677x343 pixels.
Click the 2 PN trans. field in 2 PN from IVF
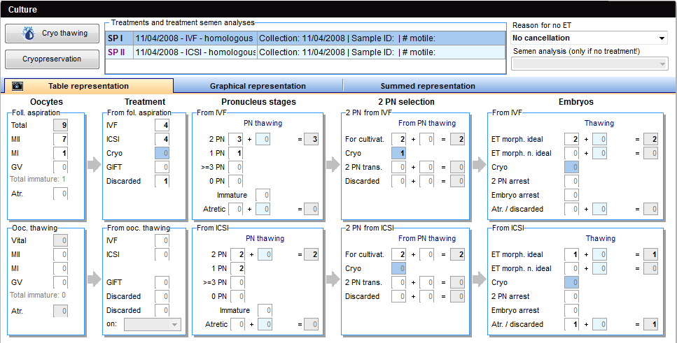398,167
